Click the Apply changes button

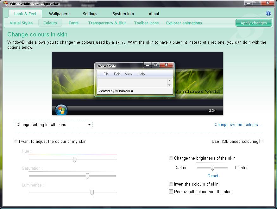pos(254,23)
